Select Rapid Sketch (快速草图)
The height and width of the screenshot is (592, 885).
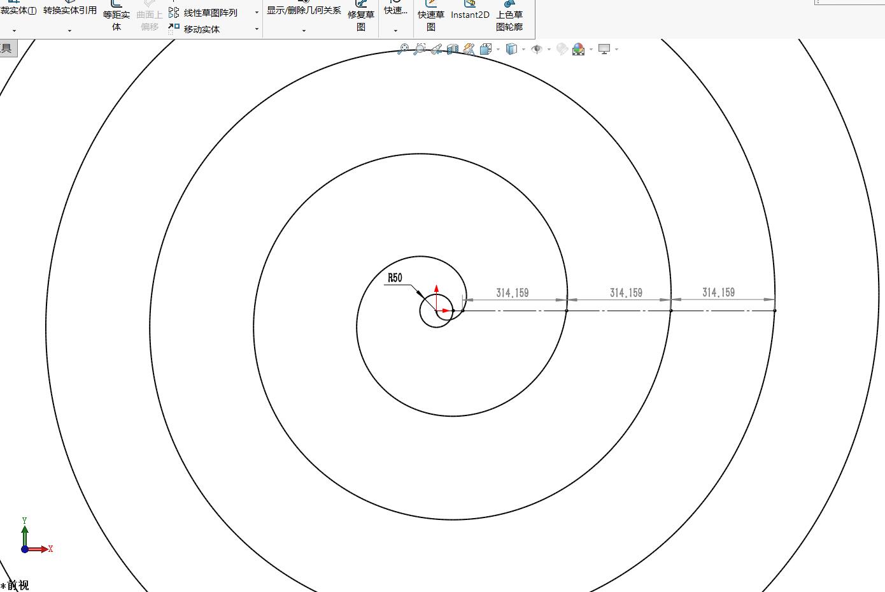431,17
